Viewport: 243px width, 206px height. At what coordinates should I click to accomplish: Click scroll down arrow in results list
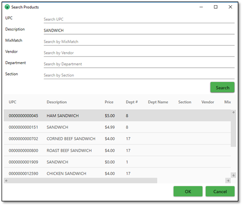click(x=234, y=175)
